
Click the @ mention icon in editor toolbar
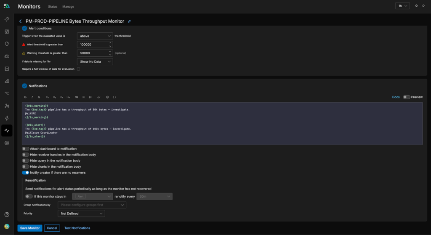point(107,97)
